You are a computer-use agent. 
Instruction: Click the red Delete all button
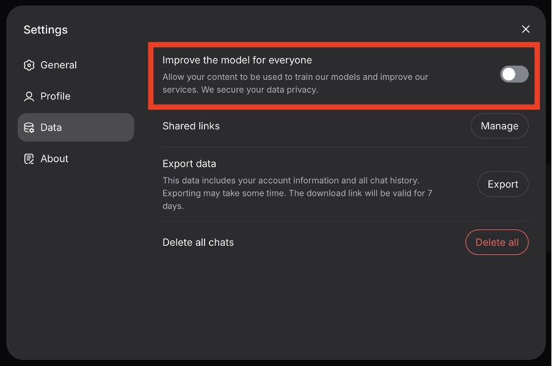tap(496, 242)
